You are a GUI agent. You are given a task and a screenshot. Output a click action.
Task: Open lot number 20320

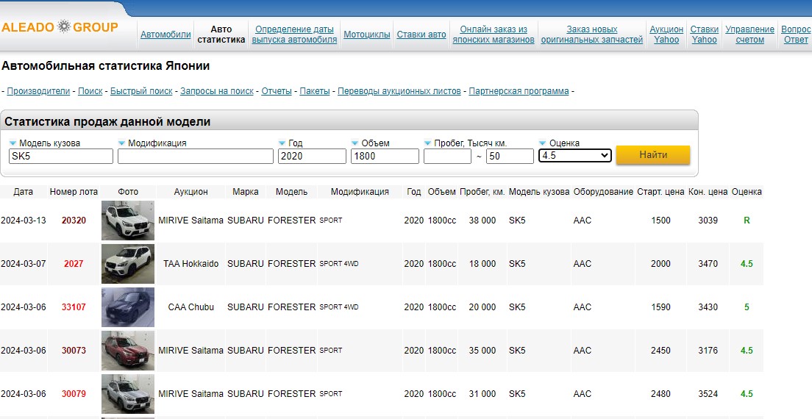point(74,221)
